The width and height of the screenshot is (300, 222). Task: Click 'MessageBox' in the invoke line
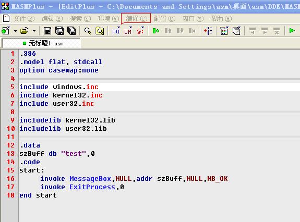pyautogui.click(x=90, y=178)
